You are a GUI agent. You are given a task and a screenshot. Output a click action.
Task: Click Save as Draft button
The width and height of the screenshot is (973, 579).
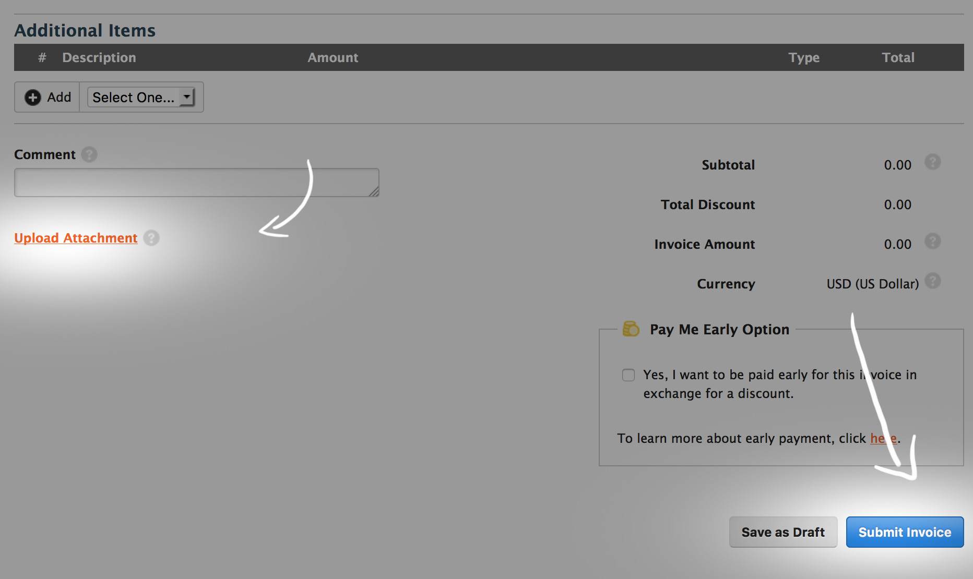tap(783, 532)
